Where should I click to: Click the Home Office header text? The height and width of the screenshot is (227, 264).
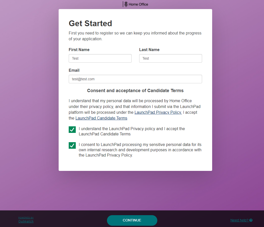138,4
